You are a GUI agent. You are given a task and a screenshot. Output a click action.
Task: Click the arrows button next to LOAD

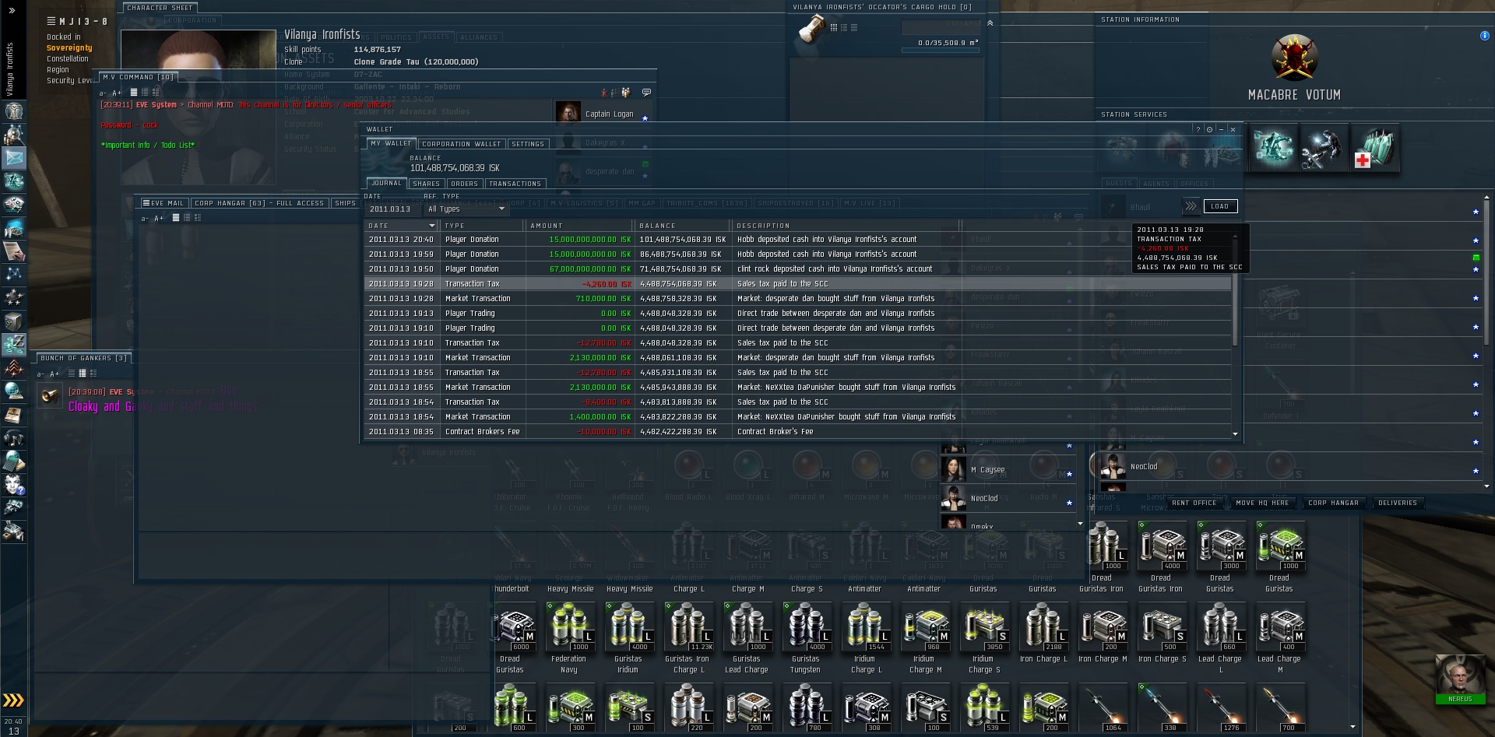point(1191,206)
